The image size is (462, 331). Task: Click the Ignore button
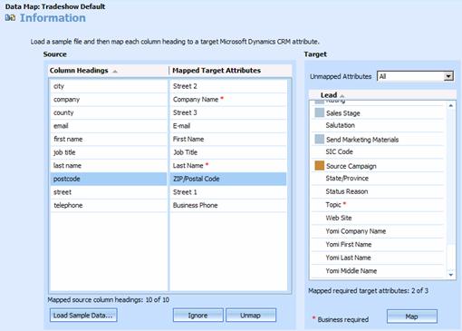198,316
